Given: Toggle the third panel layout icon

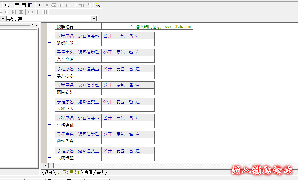Looking at the screenshot, I should coord(30,5).
